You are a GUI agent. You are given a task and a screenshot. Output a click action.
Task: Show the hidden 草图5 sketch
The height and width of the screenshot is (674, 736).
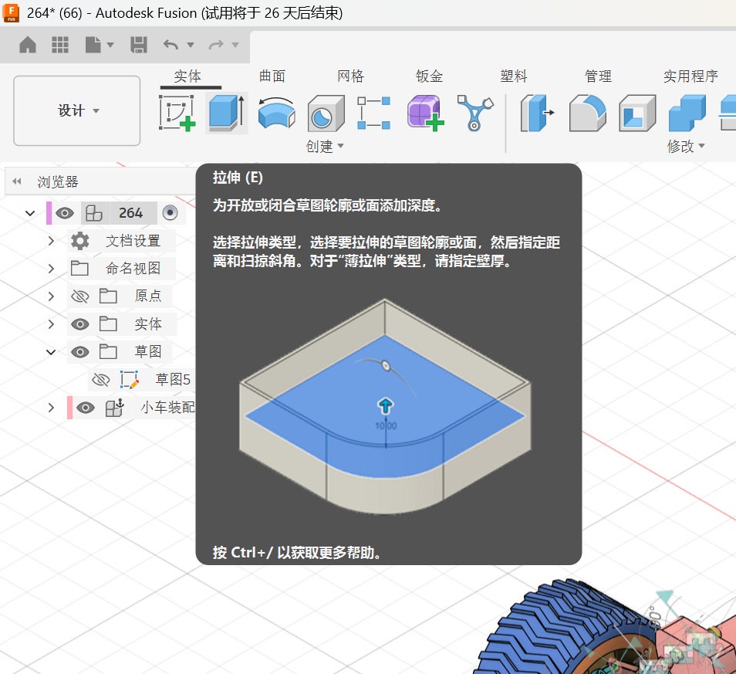[x=101, y=380]
